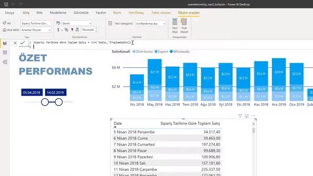Click the end date 14.02.2019 box
313x176 pixels.
coord(56,92)
